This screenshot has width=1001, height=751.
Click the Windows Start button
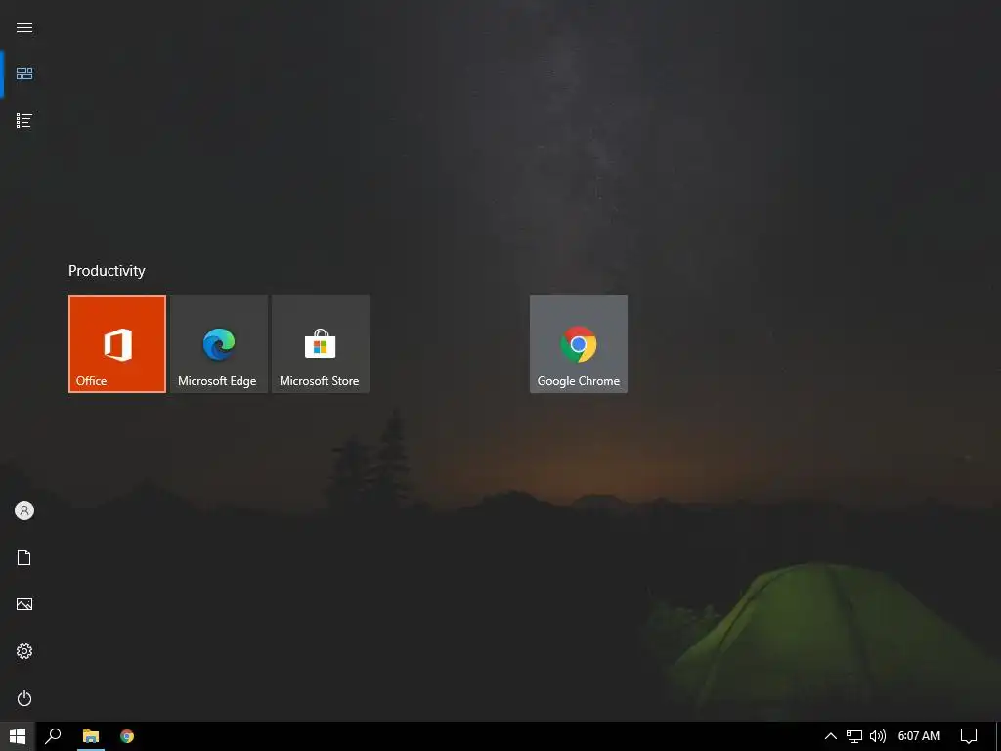coord(18,736)
